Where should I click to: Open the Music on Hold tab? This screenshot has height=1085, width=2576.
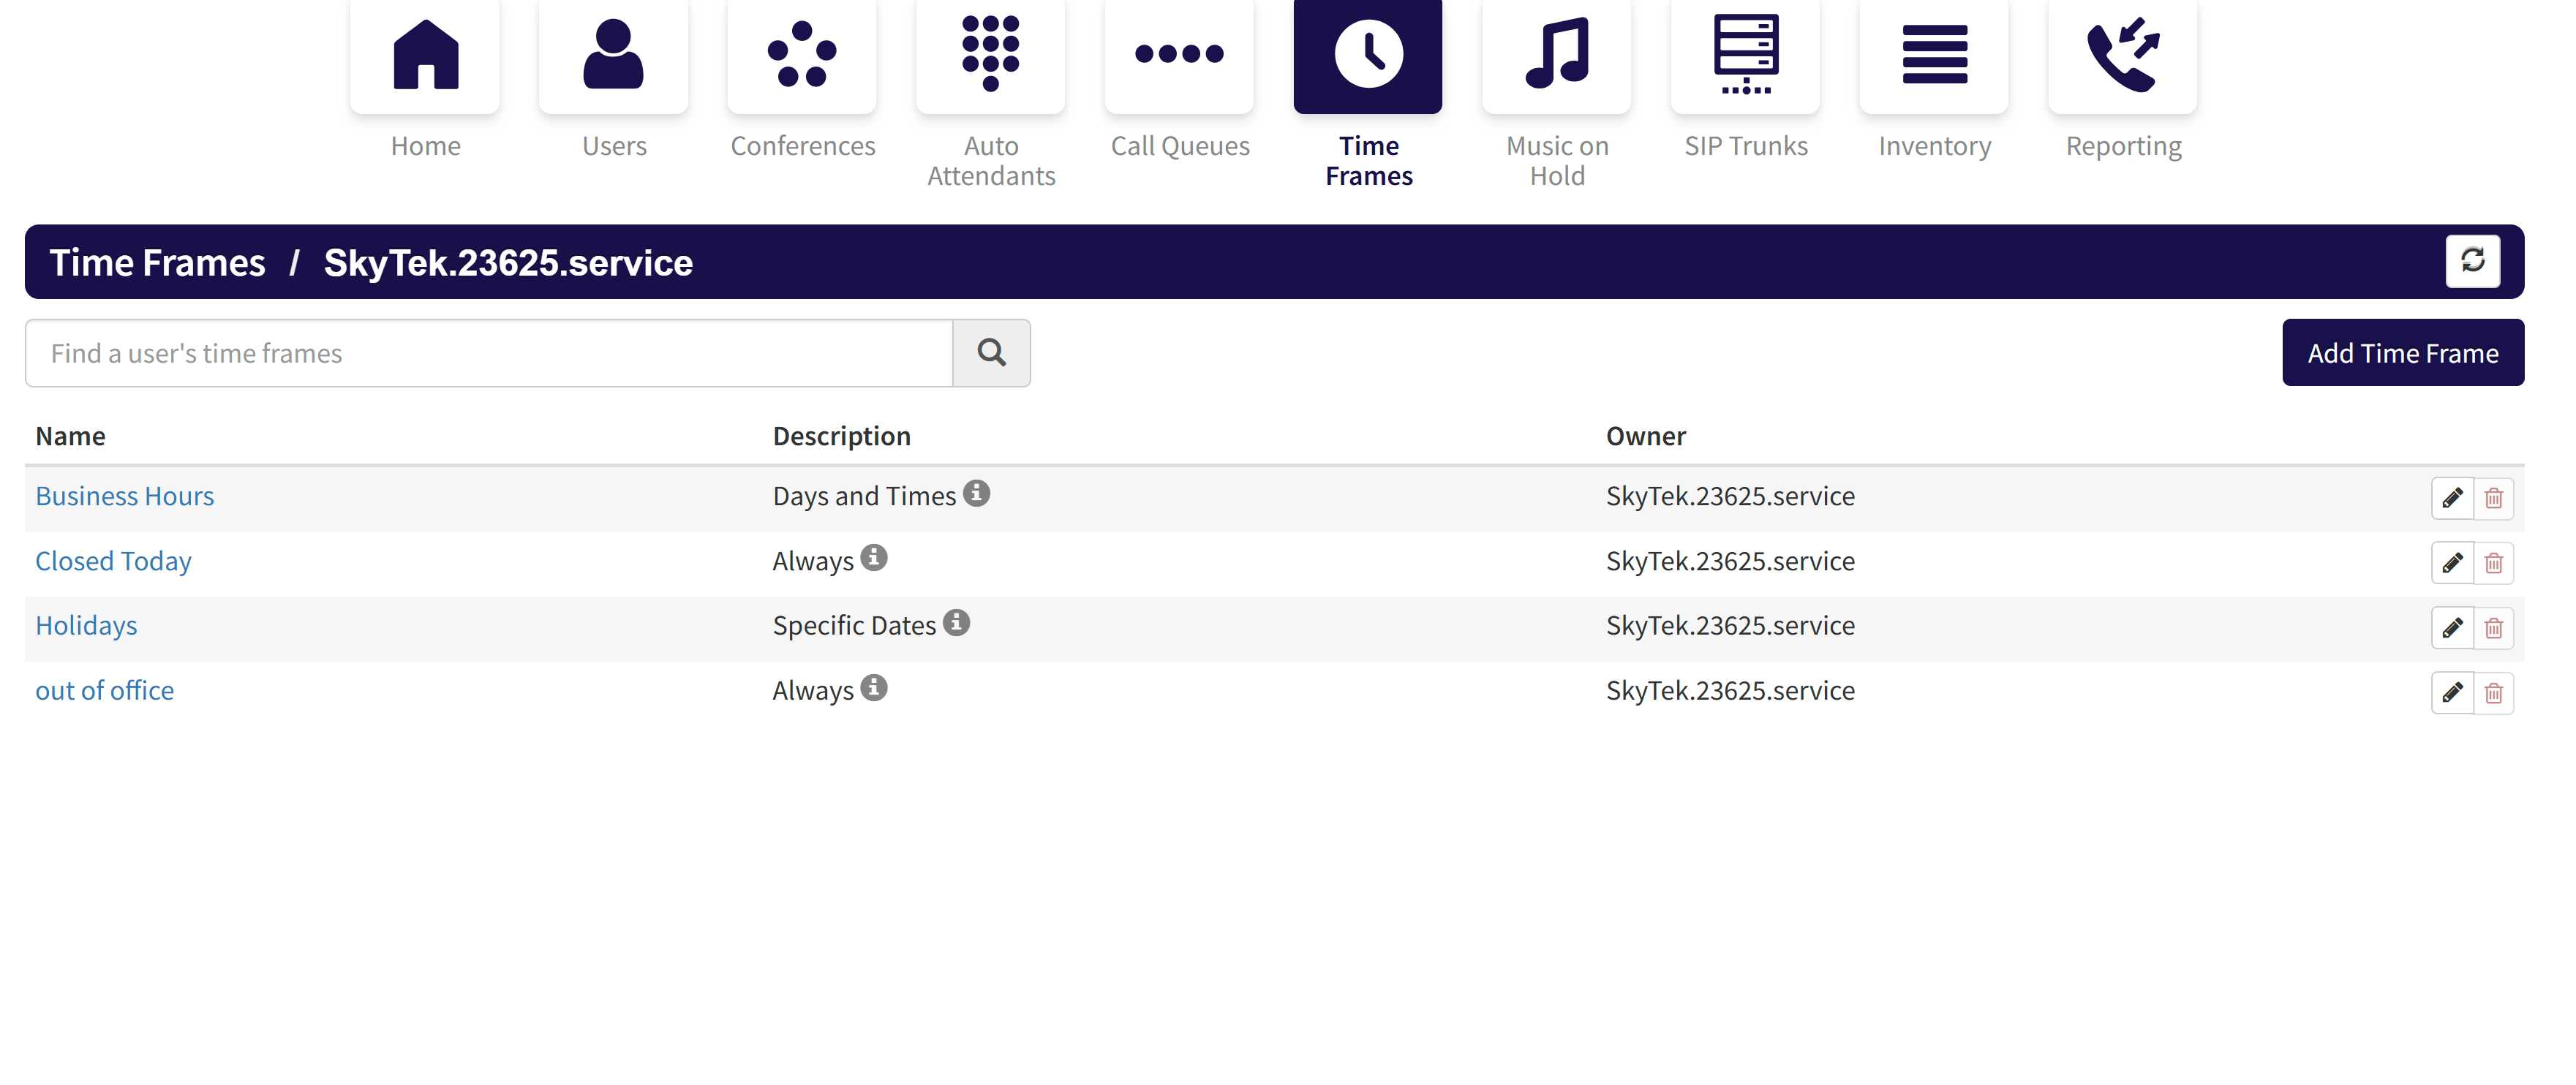1556,56
